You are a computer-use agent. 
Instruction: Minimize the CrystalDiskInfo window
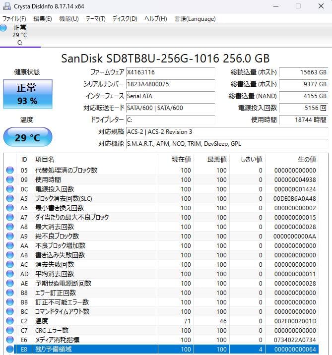[276, 6]
